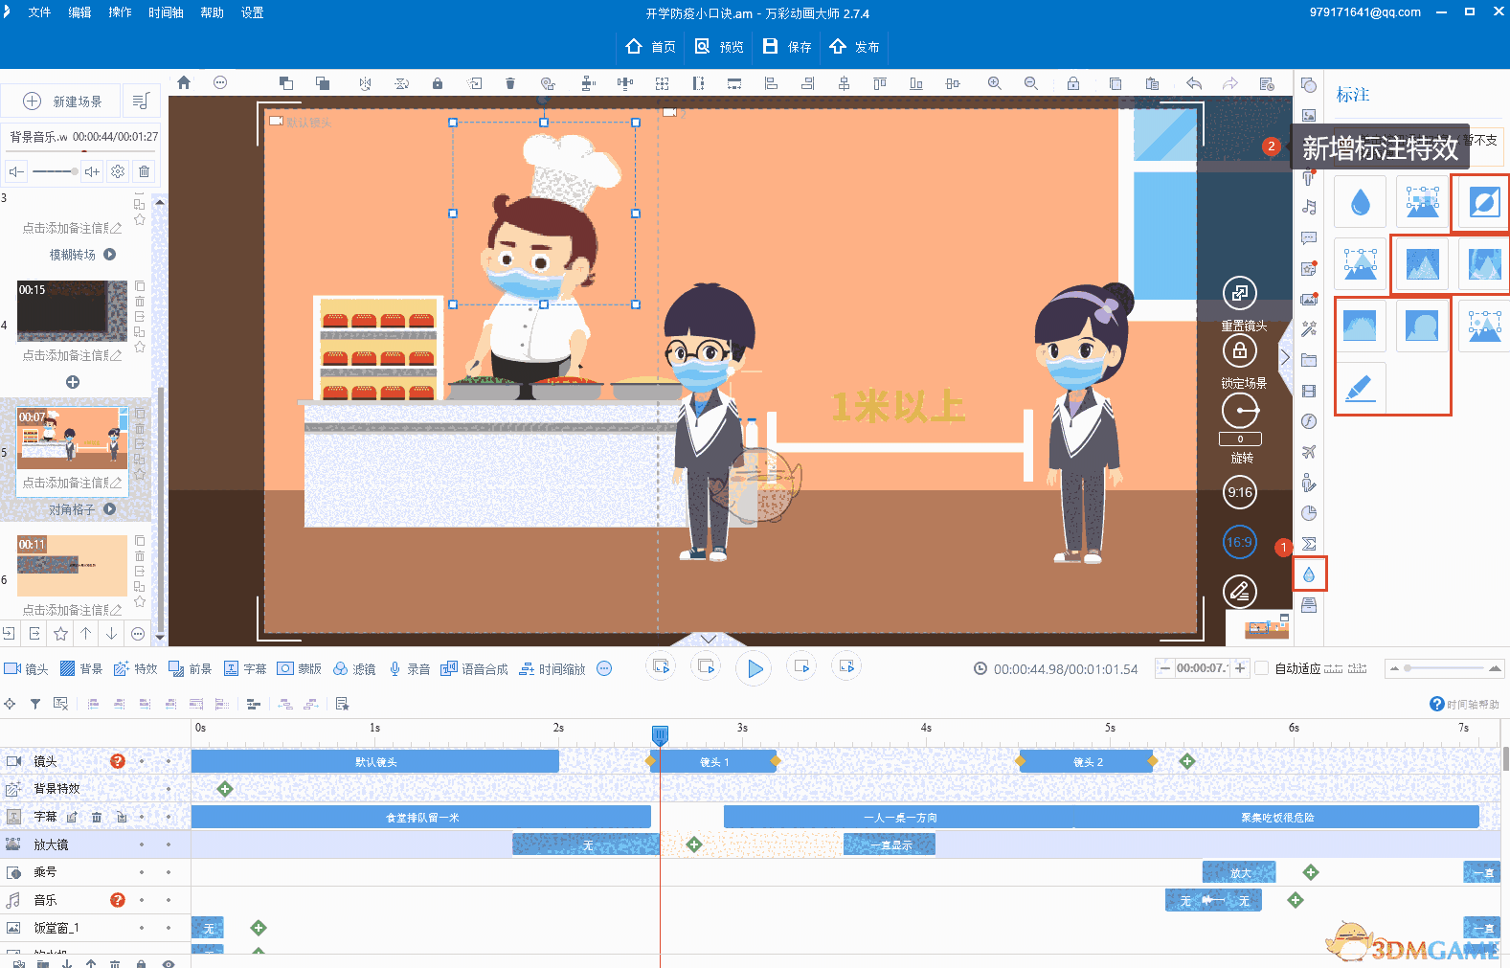This screenshot has height=968, width=1510.
Task: Collapse the timeline with the down chevron
Action: click(x=709, y=639)
